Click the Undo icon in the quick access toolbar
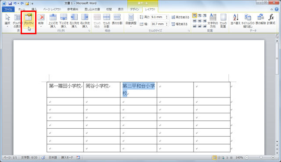This screenshot has height=162, width=281. point(15,4)
